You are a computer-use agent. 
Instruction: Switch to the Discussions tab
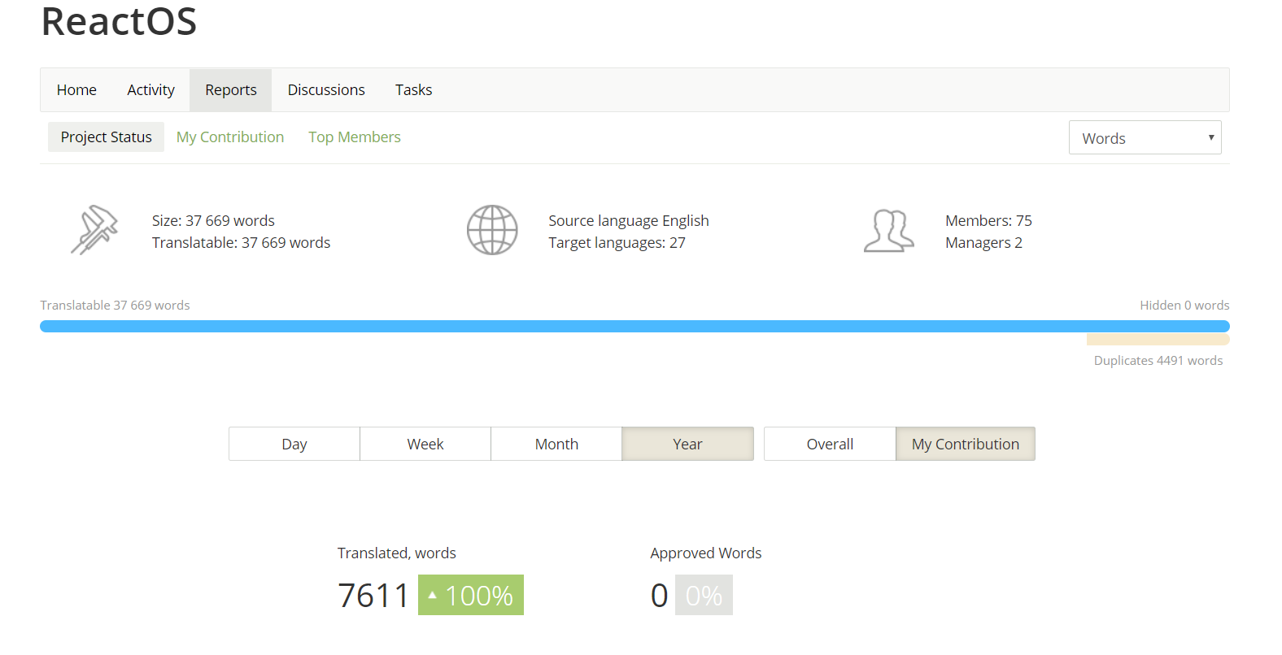[x=326, y=90]
